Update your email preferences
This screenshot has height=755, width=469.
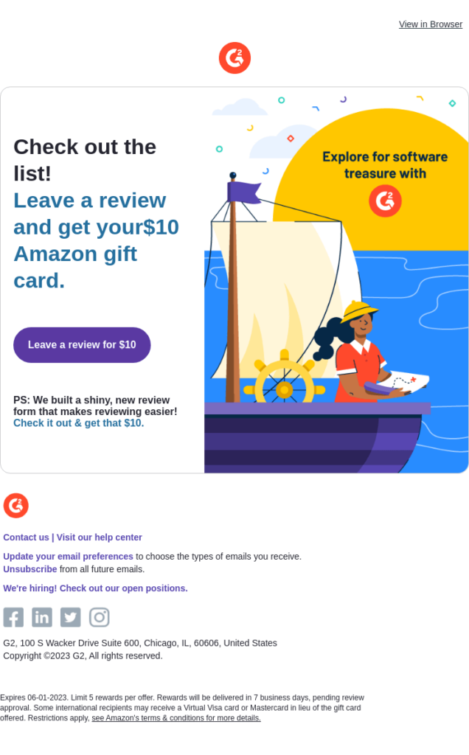68,556
